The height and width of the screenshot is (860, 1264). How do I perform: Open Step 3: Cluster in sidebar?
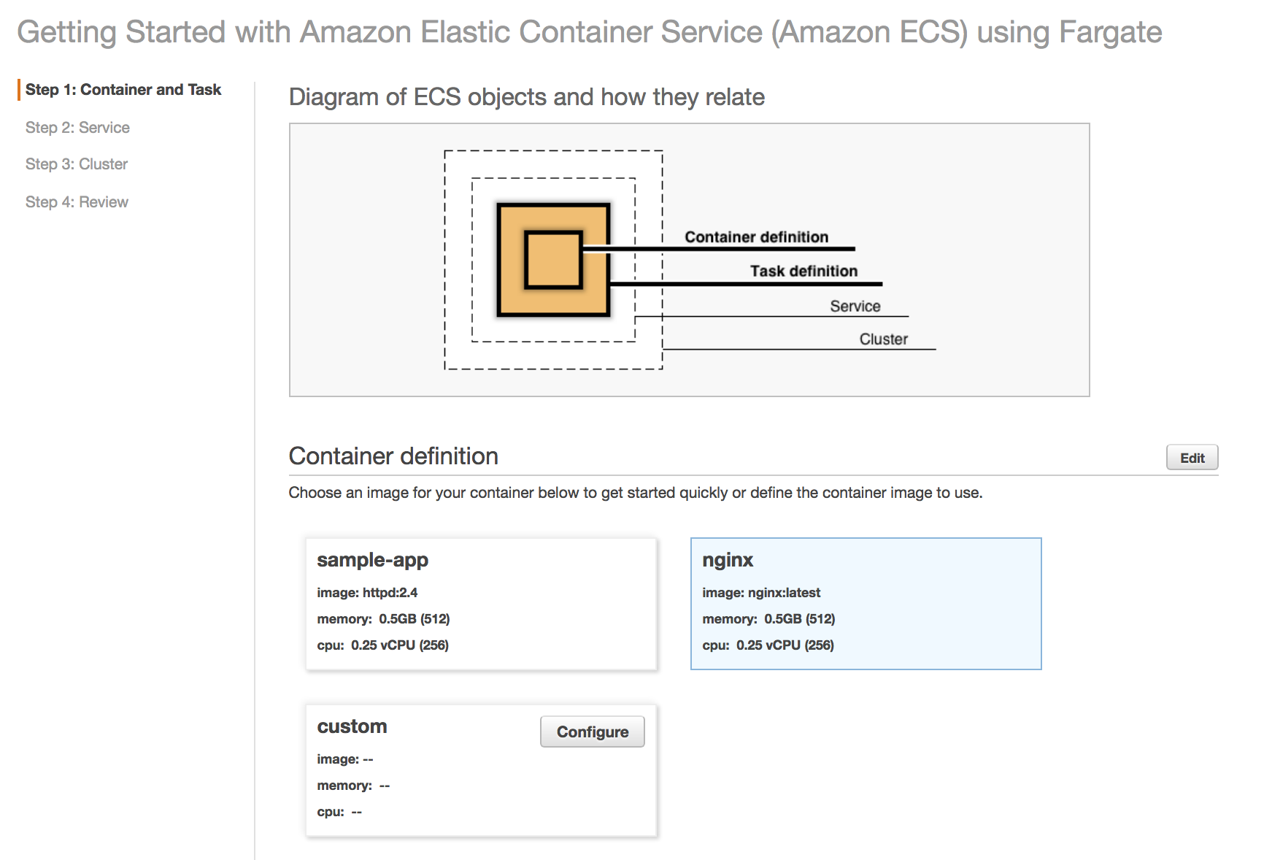tap(77, 164)
